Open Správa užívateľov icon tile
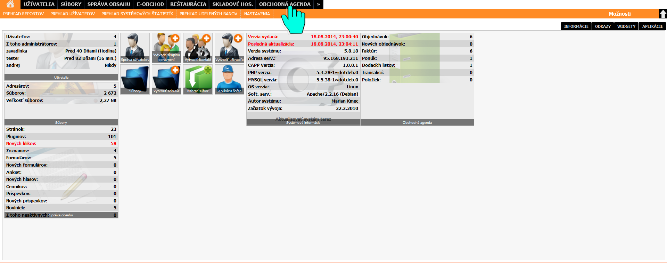Viewport: 667px width, 265px height. [135, 48]
